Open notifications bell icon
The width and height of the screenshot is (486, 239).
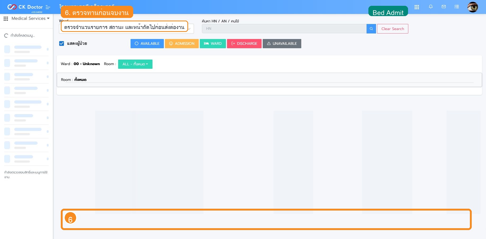click(431, 7)
